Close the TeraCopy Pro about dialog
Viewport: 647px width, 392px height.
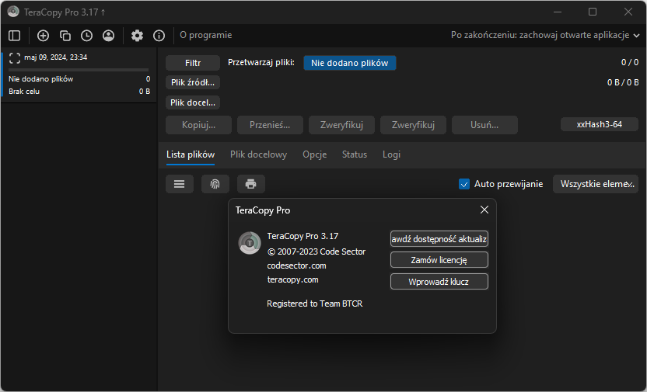coord(484,210)
